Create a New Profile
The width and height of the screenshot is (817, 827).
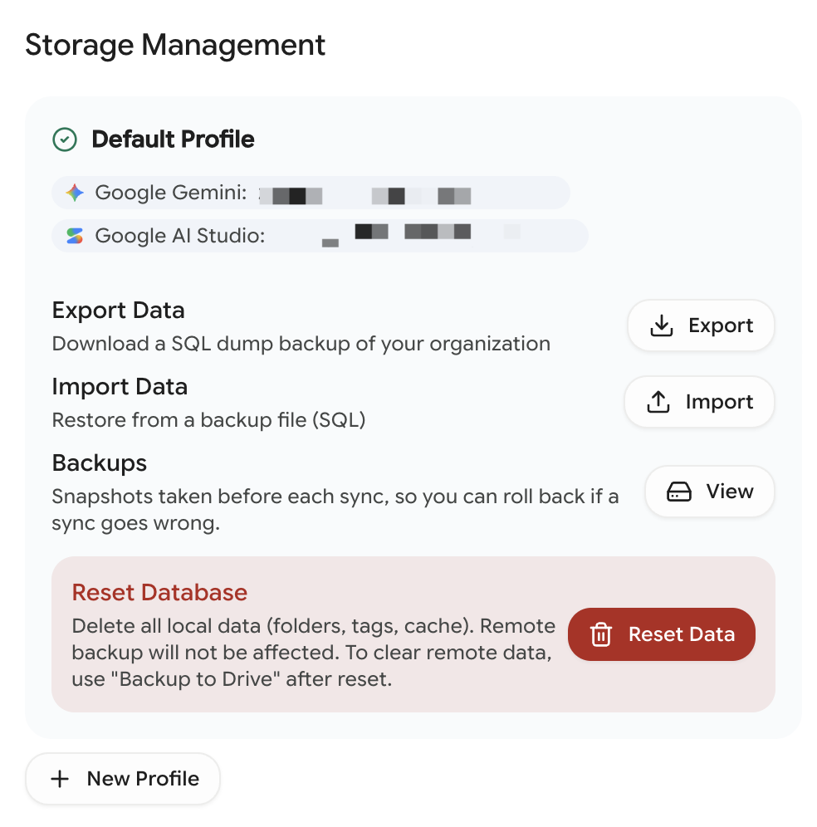(123, 779)
